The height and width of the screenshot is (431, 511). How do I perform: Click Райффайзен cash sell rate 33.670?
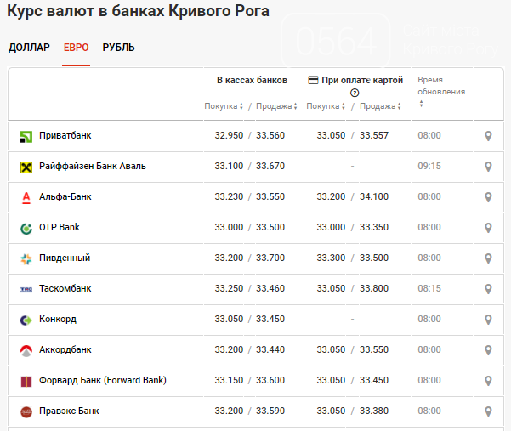(270, 166)
